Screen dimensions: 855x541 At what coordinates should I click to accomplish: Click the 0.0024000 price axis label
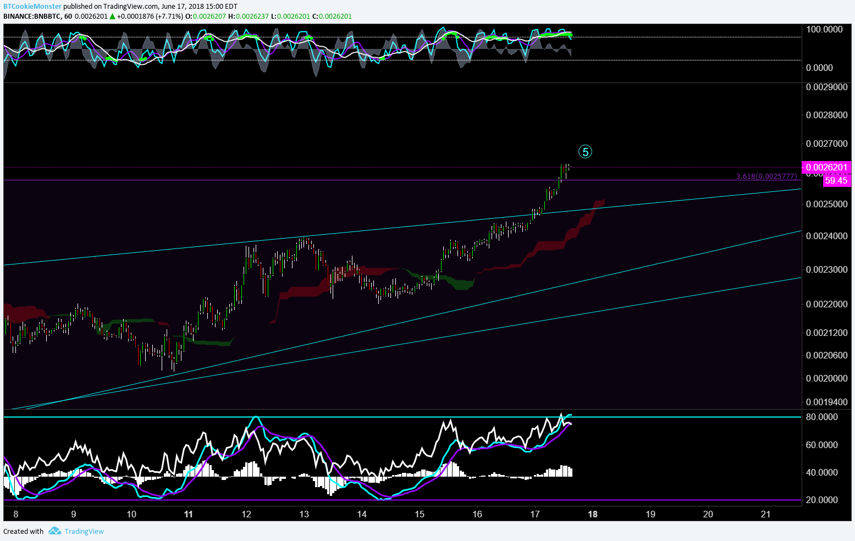(827, 236)
